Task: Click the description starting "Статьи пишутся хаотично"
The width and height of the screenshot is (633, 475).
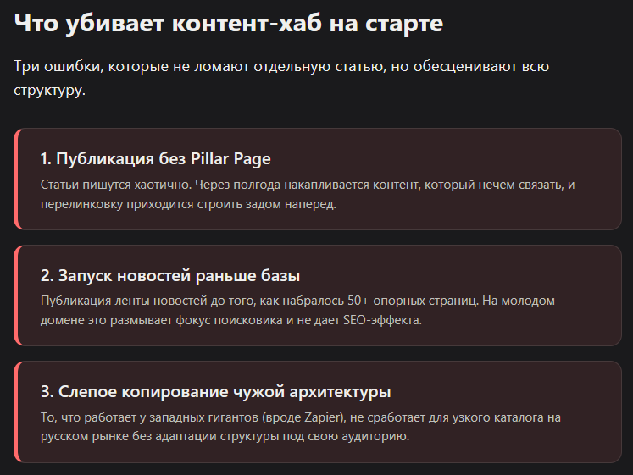Action: coord(308,194)
